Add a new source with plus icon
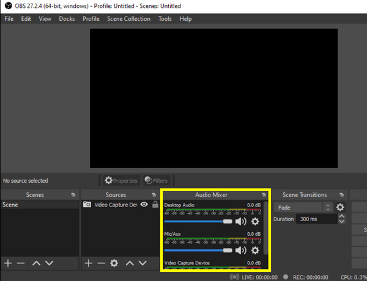367x281 pixels. [x=89, y=263]
